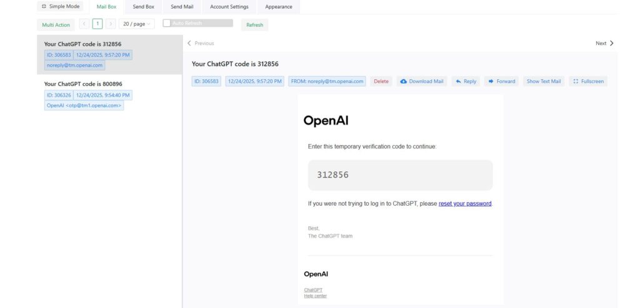Open the Appearance tab

tap(278, 7)
